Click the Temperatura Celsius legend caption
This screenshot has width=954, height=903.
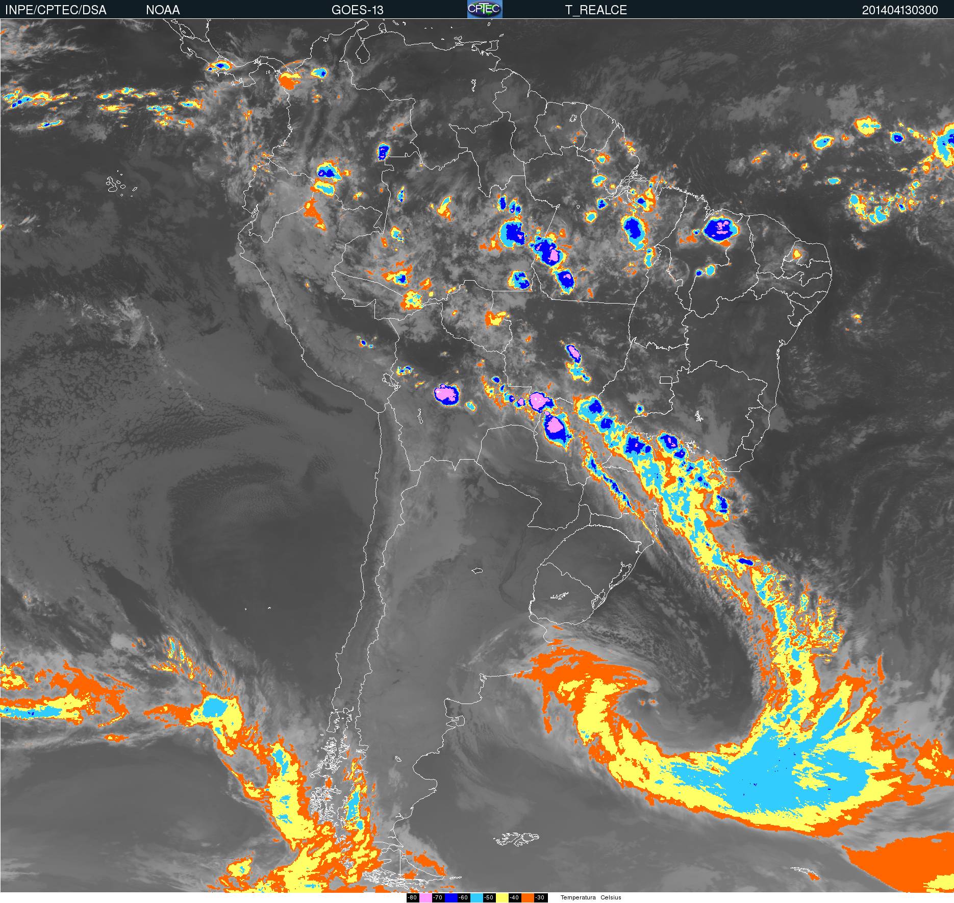tap(591, 898)
